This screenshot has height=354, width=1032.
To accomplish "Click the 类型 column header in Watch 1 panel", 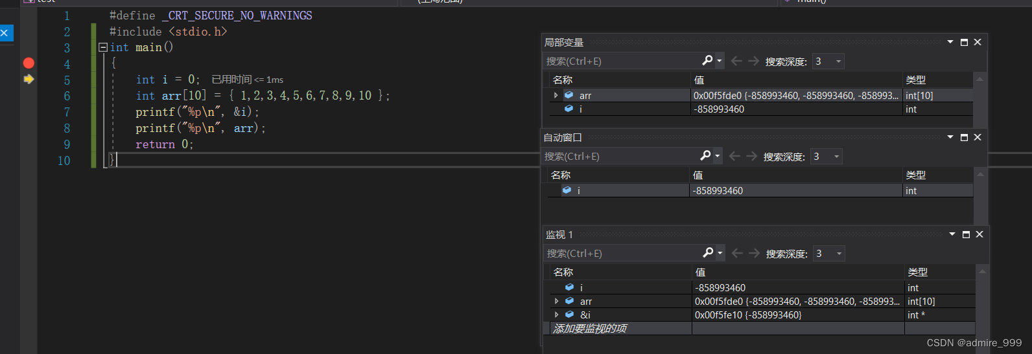I will 940,272.
